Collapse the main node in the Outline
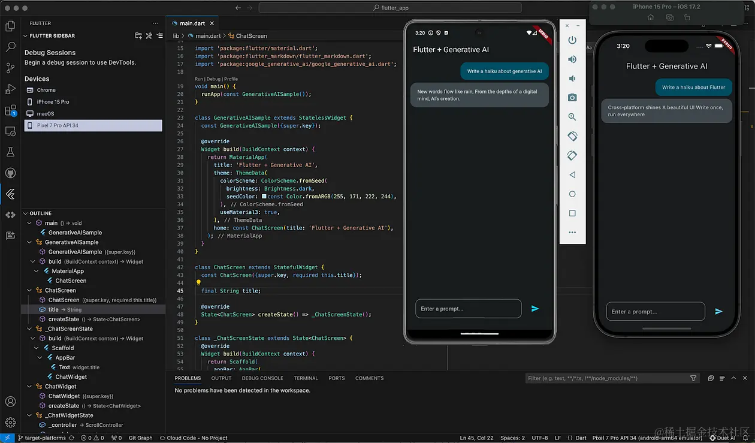This screenshot has height=443, width=755. pos(30,223)
